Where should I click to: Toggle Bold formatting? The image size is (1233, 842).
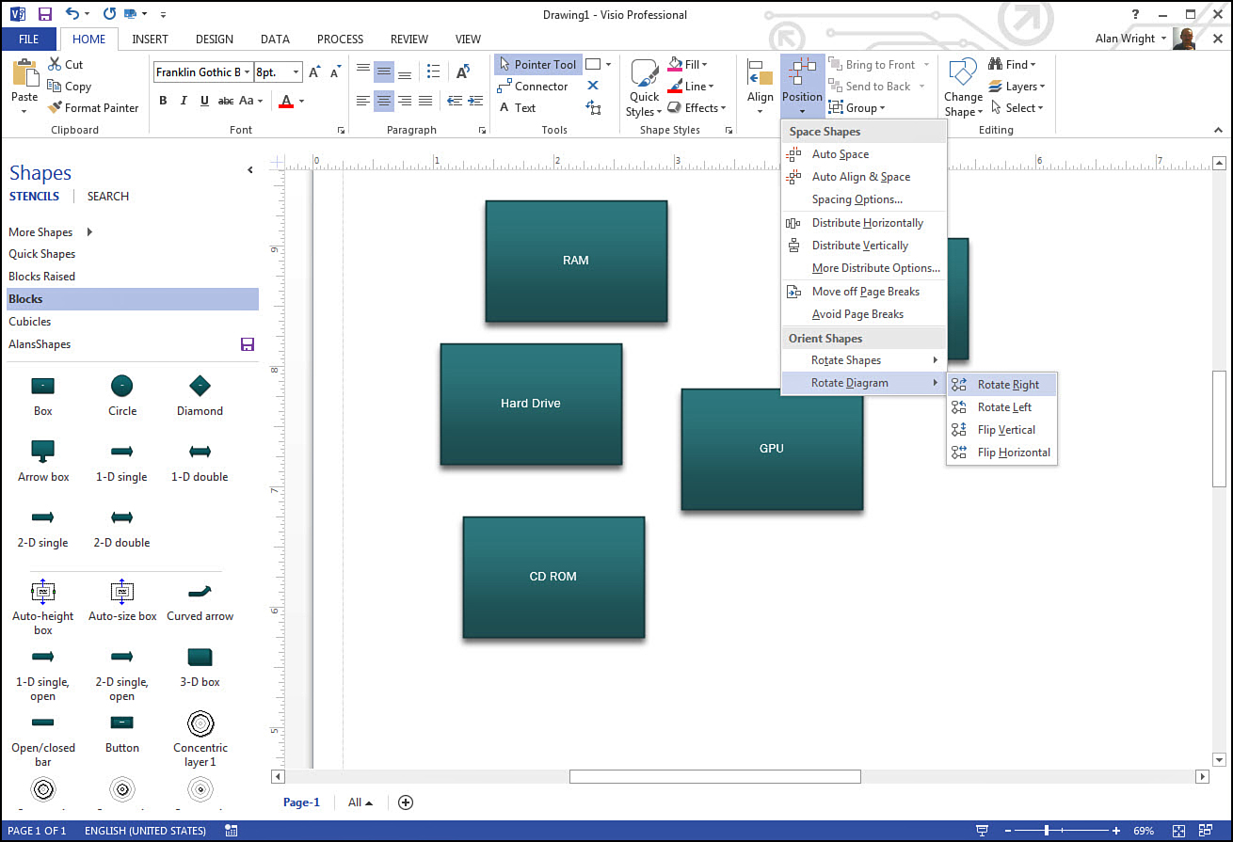(x=163, y=101)
